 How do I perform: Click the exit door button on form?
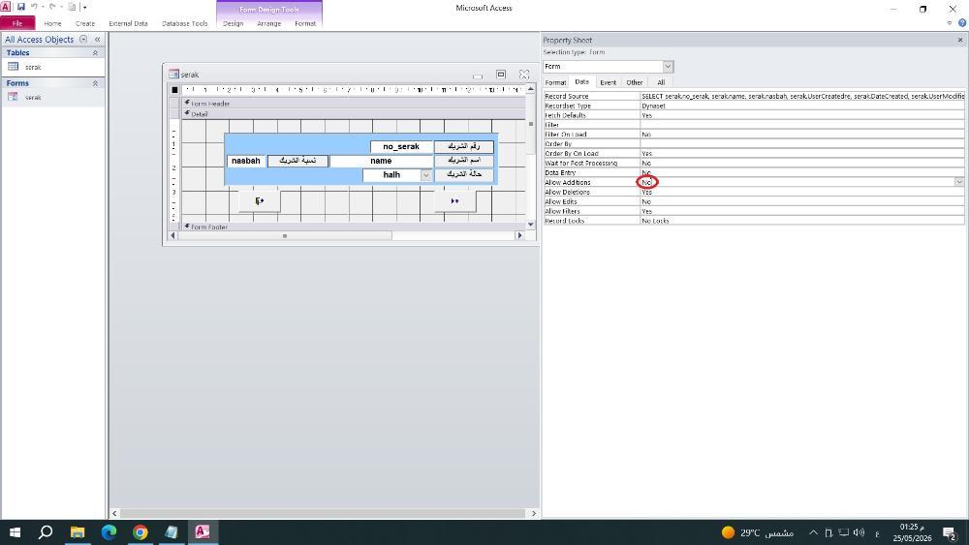tap(260, 201)
